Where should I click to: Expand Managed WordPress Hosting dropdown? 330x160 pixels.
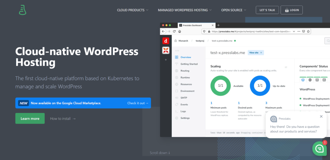pos(185,10)
